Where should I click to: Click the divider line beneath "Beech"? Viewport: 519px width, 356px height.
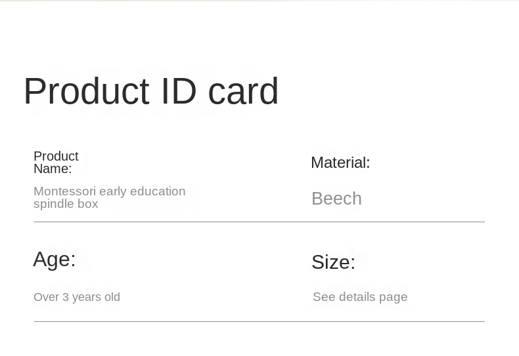tap(259, 222)
